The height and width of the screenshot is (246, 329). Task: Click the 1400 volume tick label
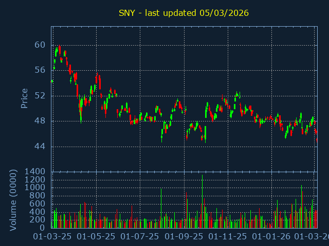(x=35, y=172)
